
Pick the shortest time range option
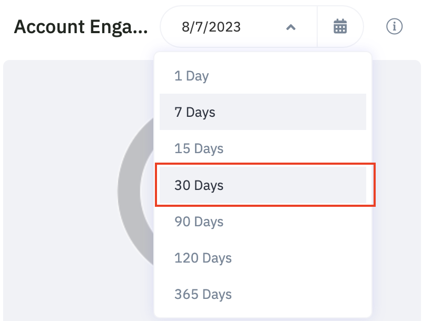coord(263,76)
